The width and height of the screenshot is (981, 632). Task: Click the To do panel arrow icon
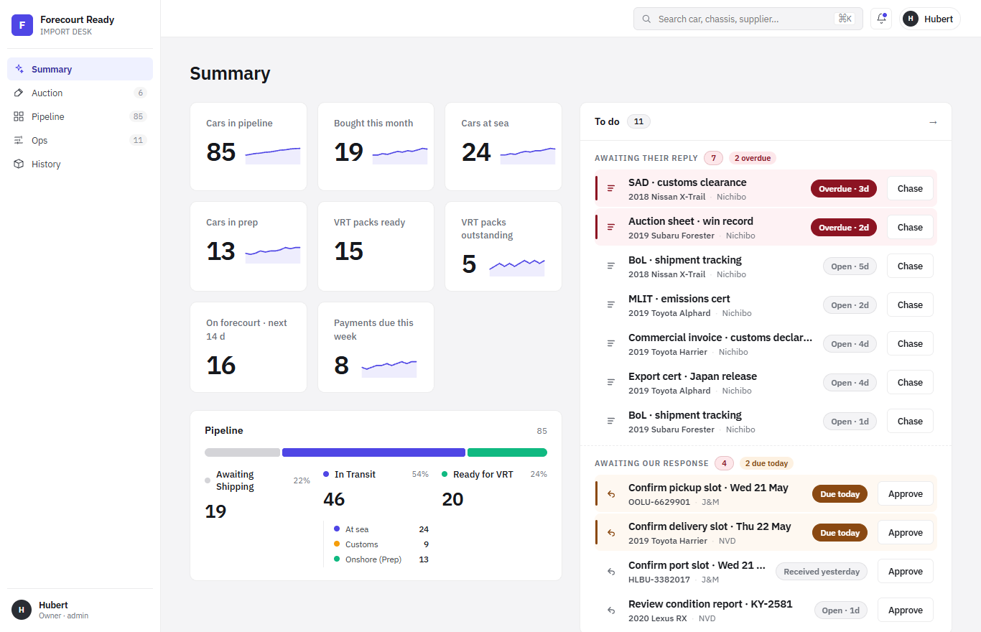coord(933,122)
